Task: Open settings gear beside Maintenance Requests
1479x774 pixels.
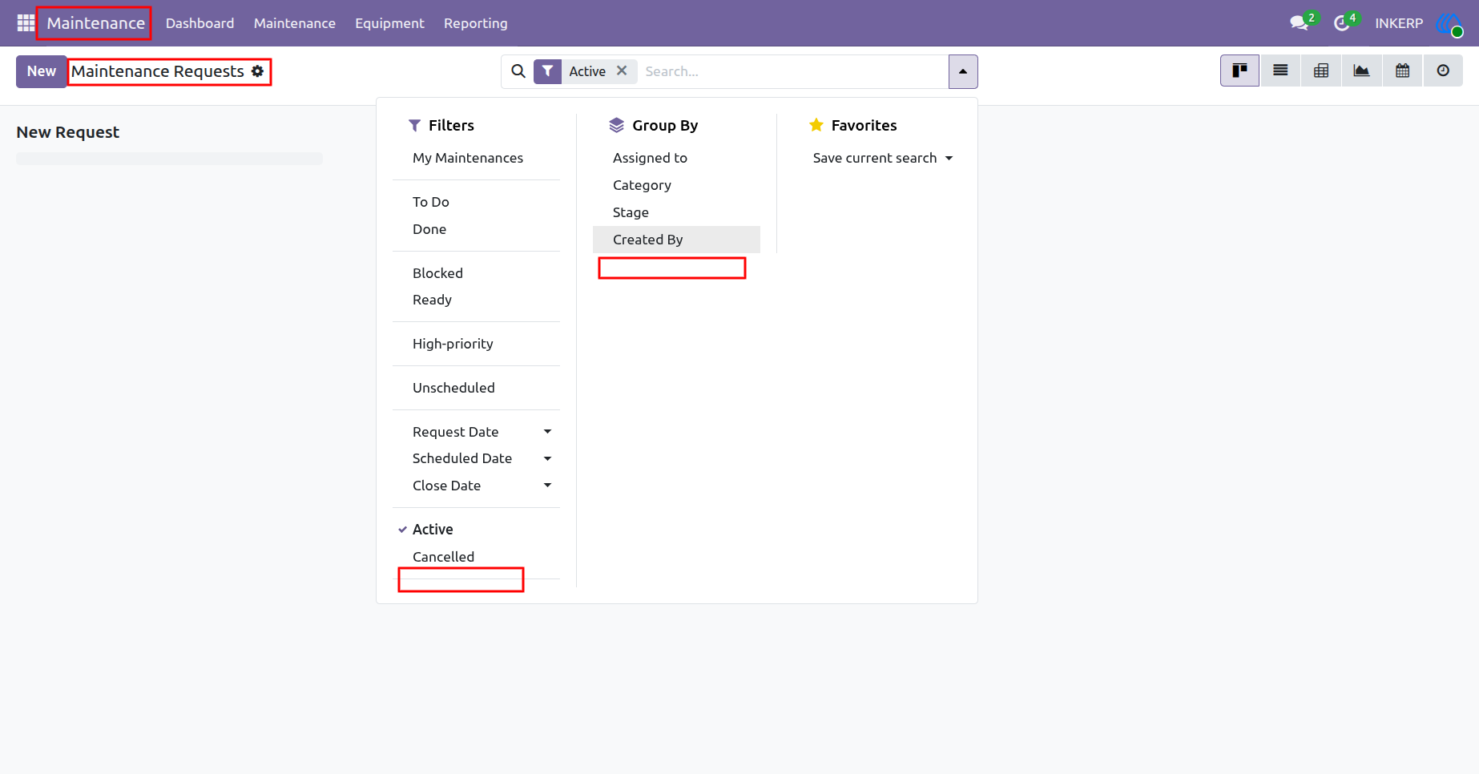Action: pos(257,71)
